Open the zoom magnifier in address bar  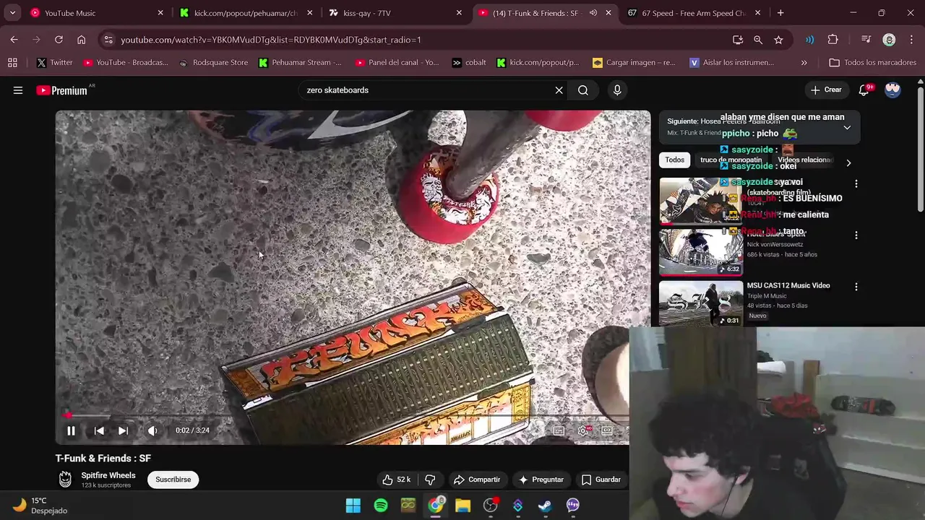(x=758, y=40)
